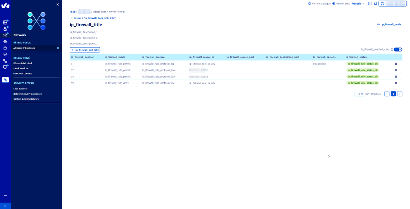
Task: Select Version beta radio button
Action: tap(334, 4)
